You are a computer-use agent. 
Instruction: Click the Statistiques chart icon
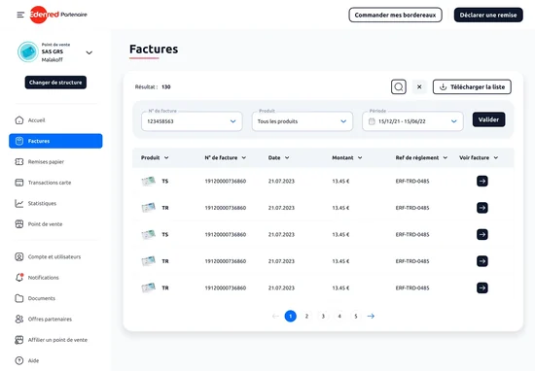[x=19, y=203]
